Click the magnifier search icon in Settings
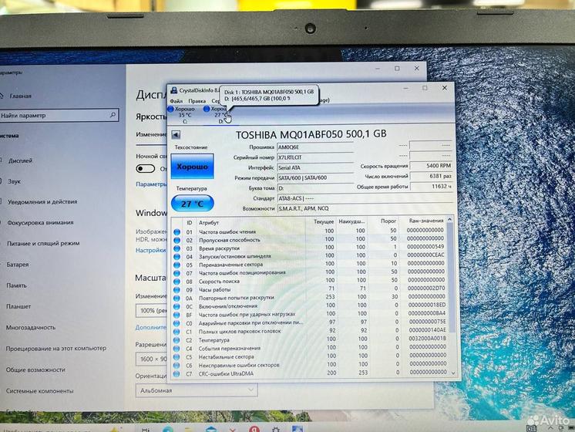Screen dimensions: 575x432 [113, 115]
